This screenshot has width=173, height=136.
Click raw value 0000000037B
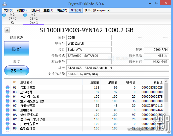pyautogui.click(x=152, y=97)
